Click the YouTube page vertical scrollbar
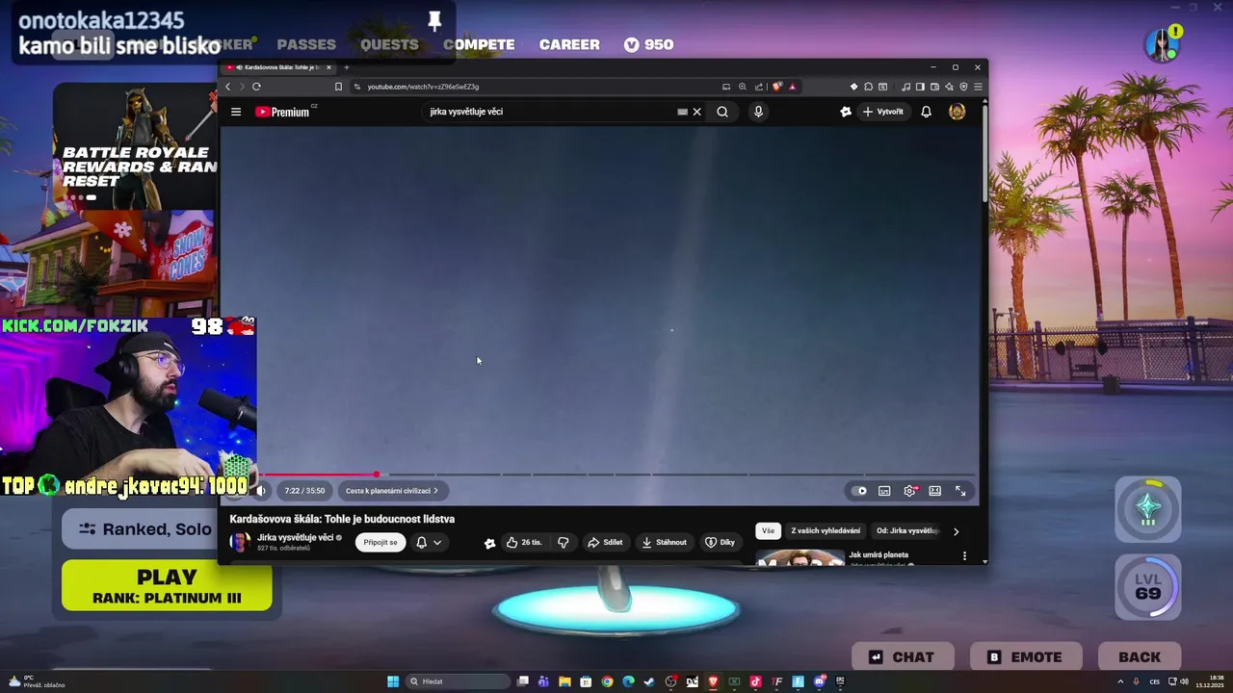This screenshot has height=693, width=1233. tap(984, 154)
